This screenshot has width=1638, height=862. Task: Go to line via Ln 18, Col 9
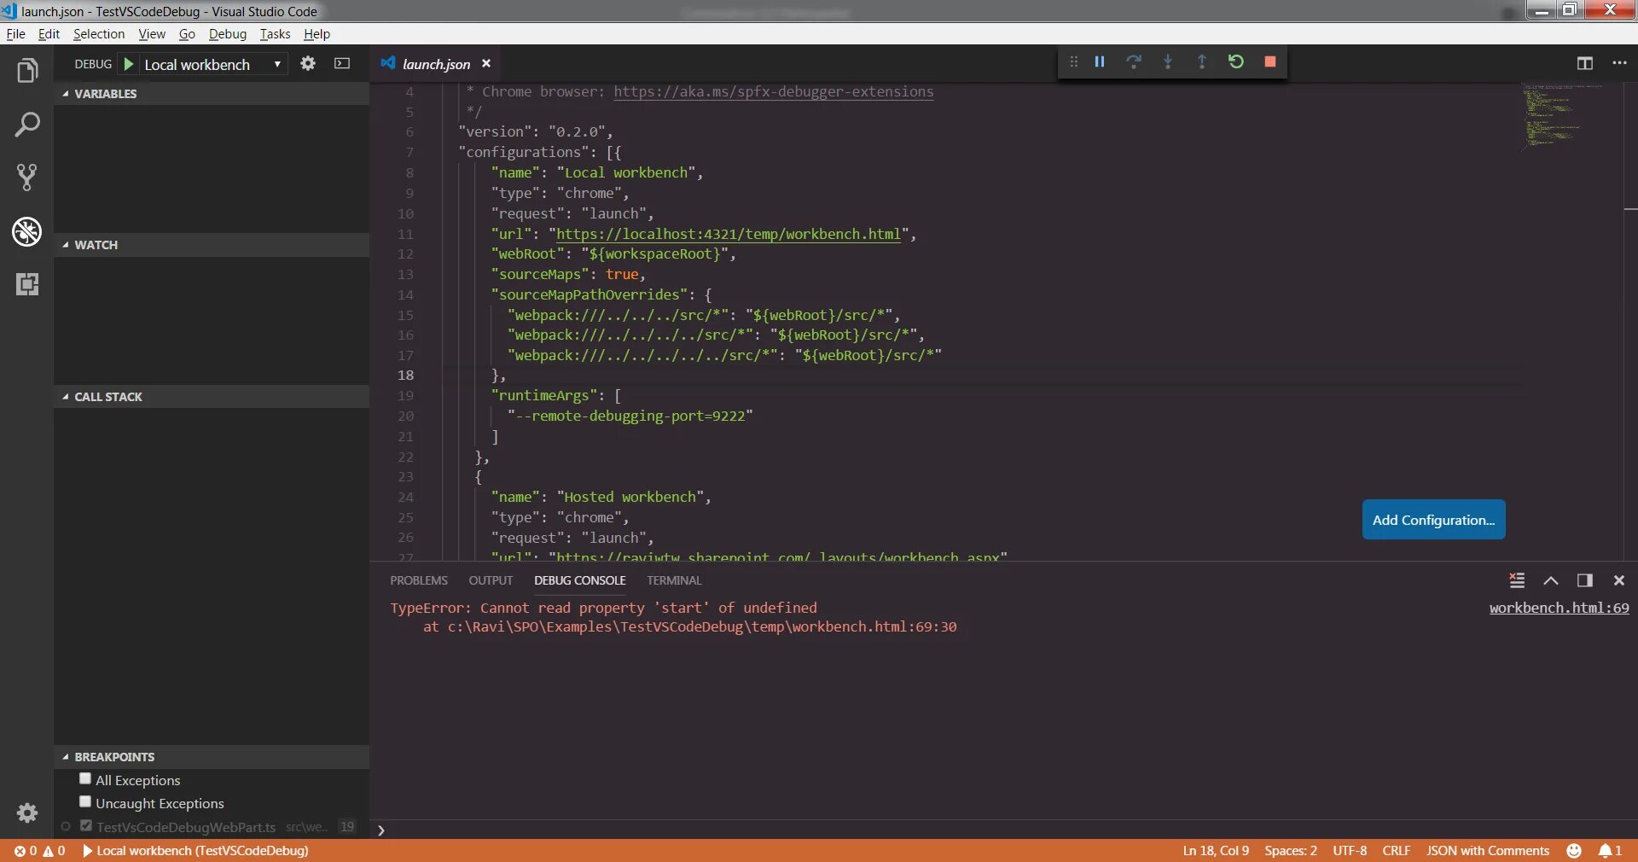(x=1216, y=851)
